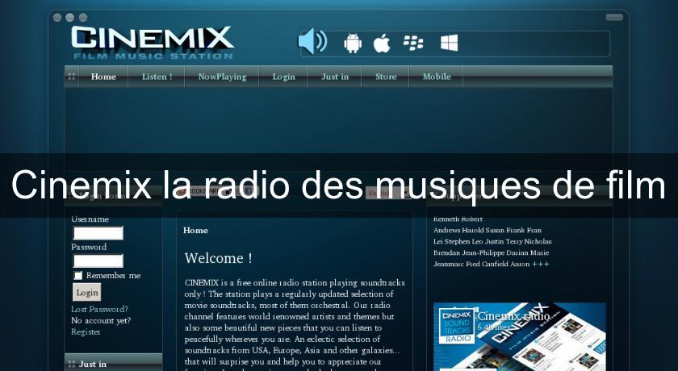678x371 pixels.
Task: Click the Welcome ! heading
Action: (x=219, y=258)
